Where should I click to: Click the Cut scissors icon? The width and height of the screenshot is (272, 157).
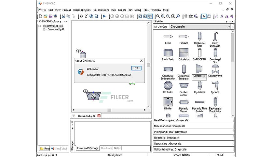(x=63, y=16)
